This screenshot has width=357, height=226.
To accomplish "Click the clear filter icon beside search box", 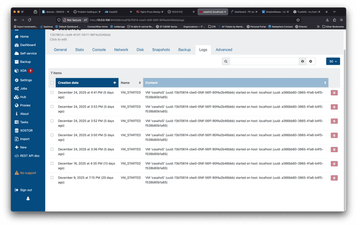I will pyautogui.click(x=310, y=61).
